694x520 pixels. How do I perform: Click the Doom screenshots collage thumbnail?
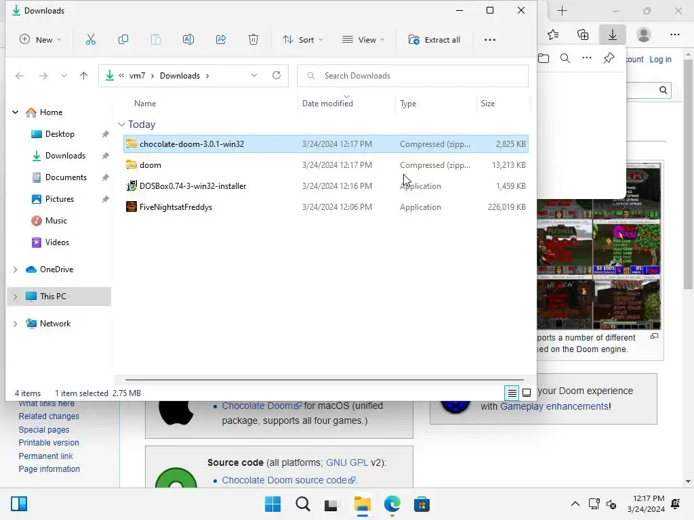[598, 264]
